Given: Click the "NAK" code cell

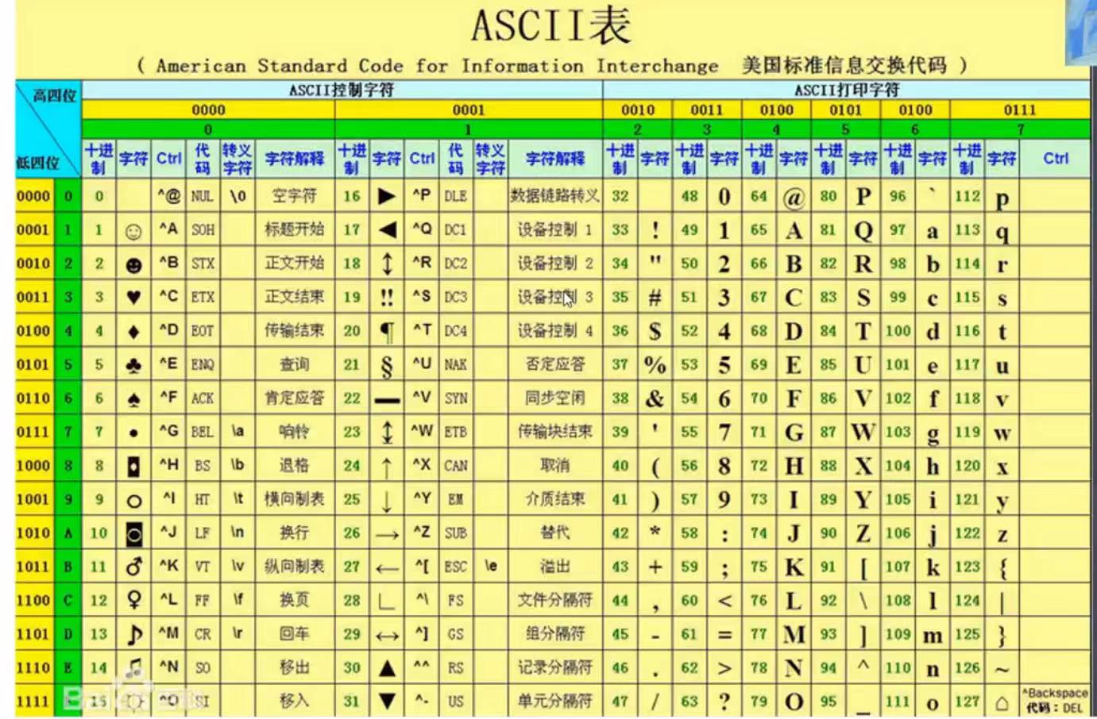Looking at the screenshot, I should coord(456,364).
